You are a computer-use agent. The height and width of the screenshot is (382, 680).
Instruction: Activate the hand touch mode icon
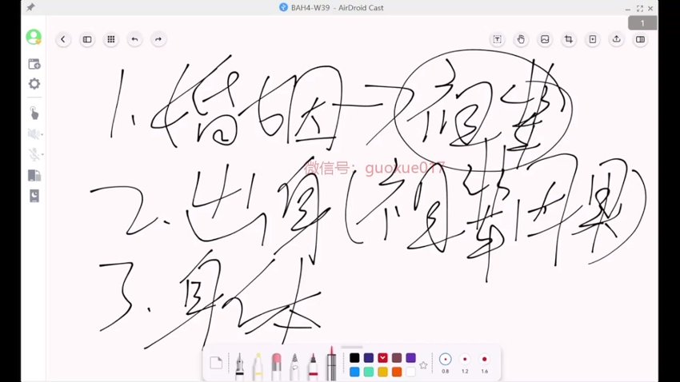[x=521, y=39]
